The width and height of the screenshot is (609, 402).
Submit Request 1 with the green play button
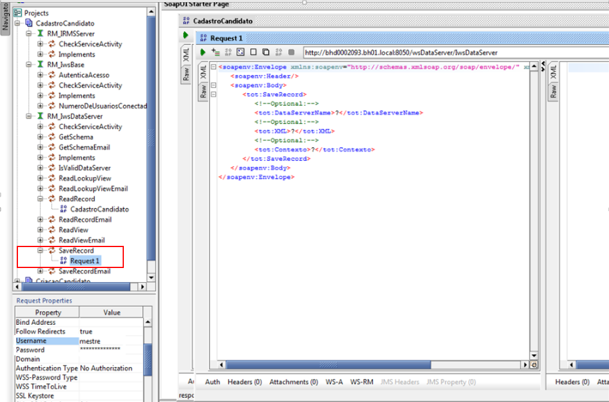[x=202, y=52]
